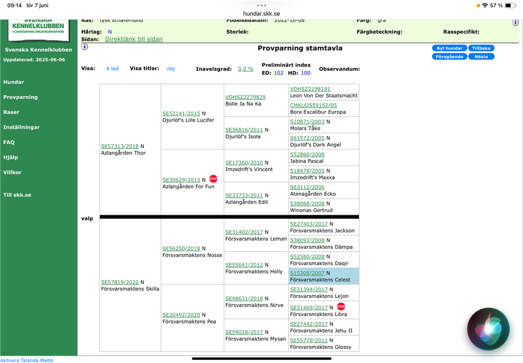The height and width of the screenshot is (363, 523).
Task: Open sire SE57313/2018 Azlangården Thor
Action: (120, 146)
